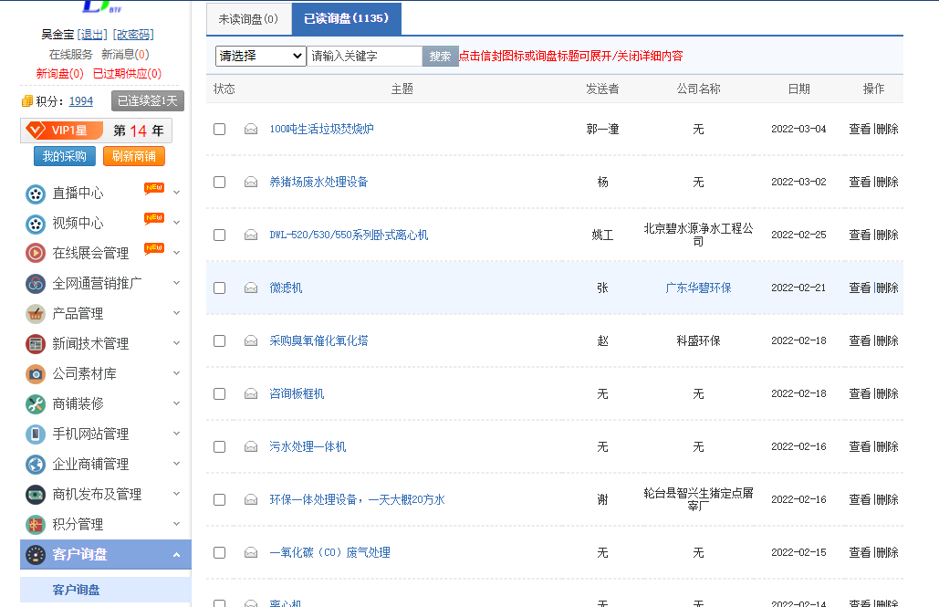
Task: Switch to the 未读询盘 tab
Action: [x=248, y=19]
